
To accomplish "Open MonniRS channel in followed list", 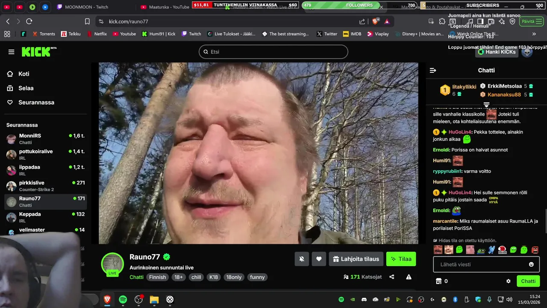I will (x=45, y=139).
